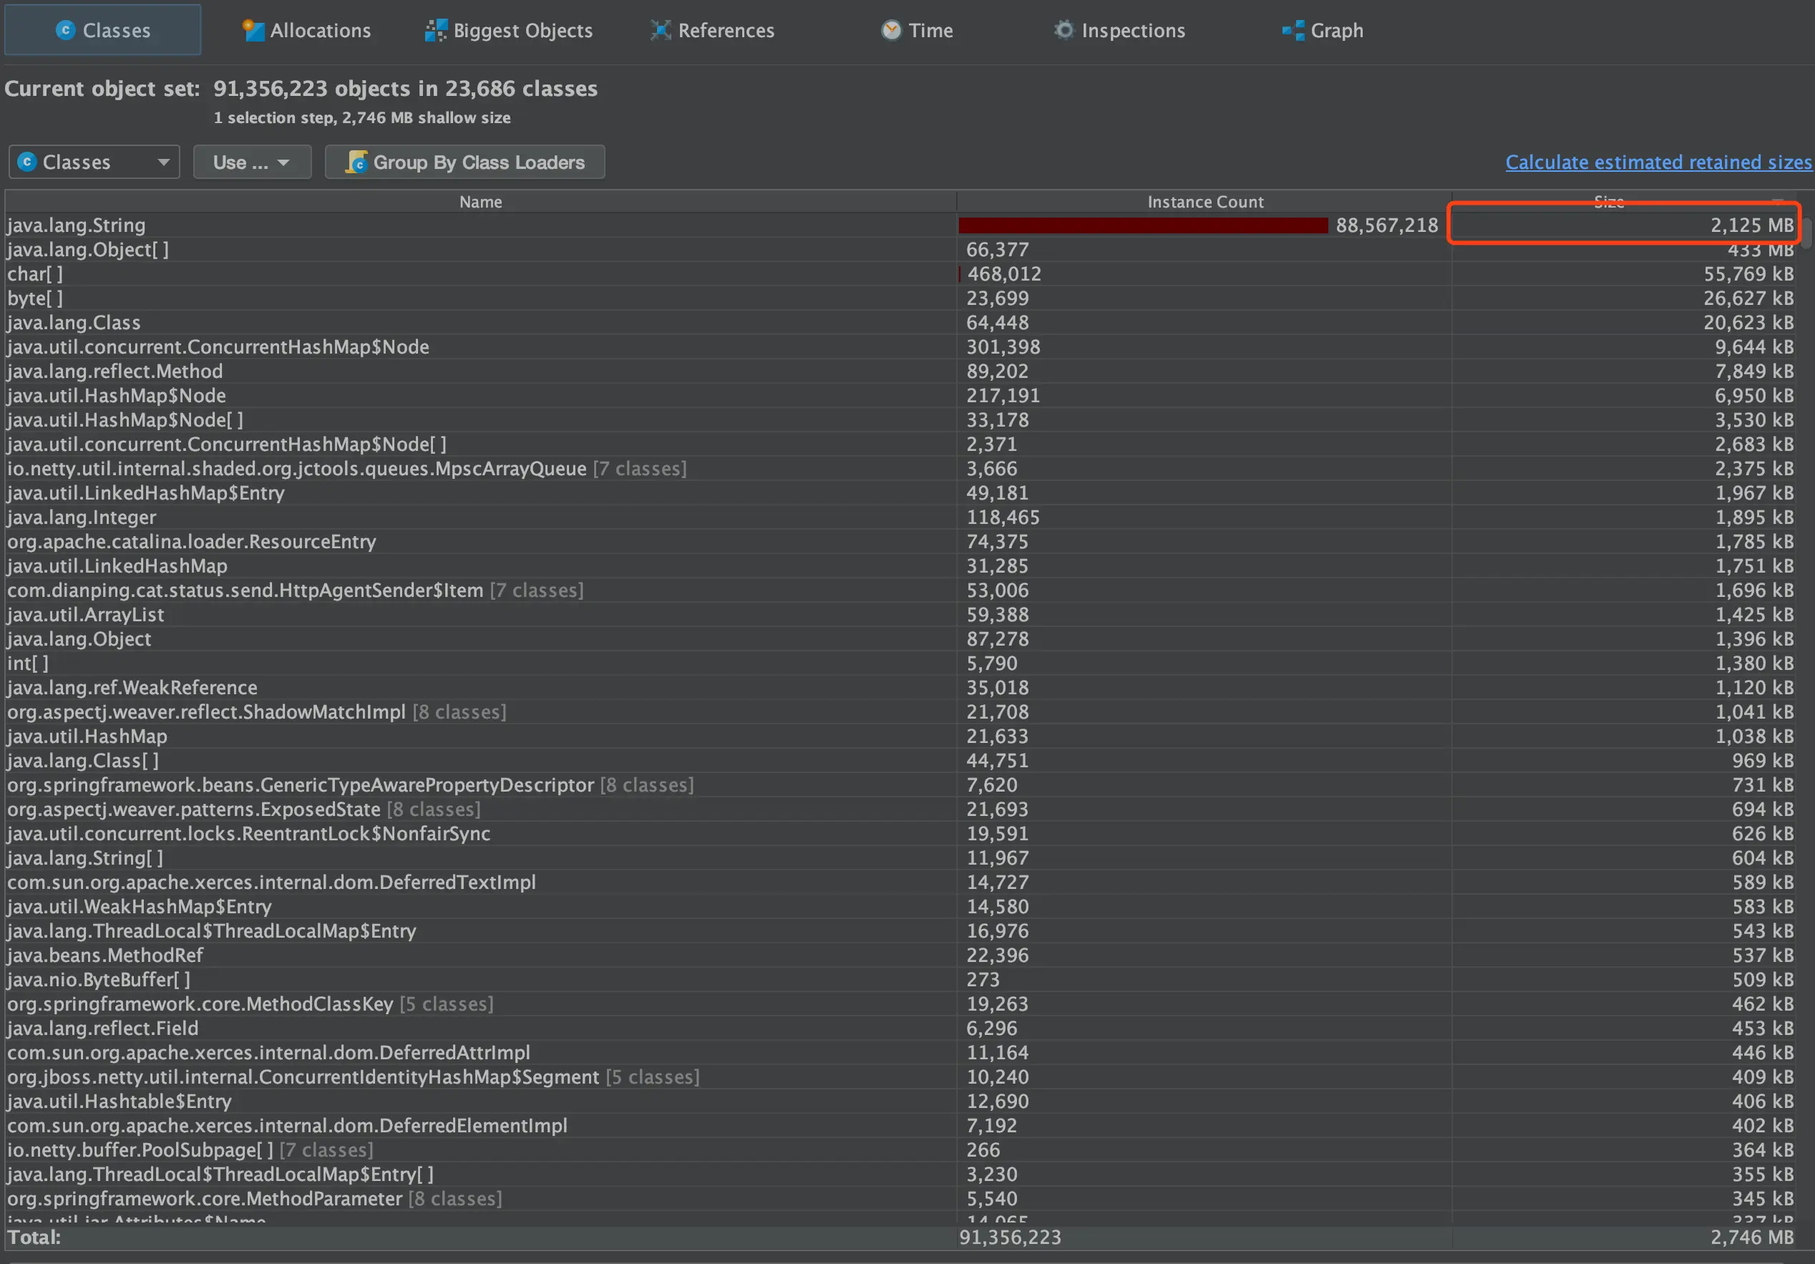Click the java.lang.String instance count bar
Screen dimensions: 1815x1264
point(1142,225)
